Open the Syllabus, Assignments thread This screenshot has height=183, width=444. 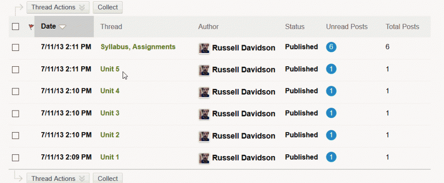click(138, 47)
